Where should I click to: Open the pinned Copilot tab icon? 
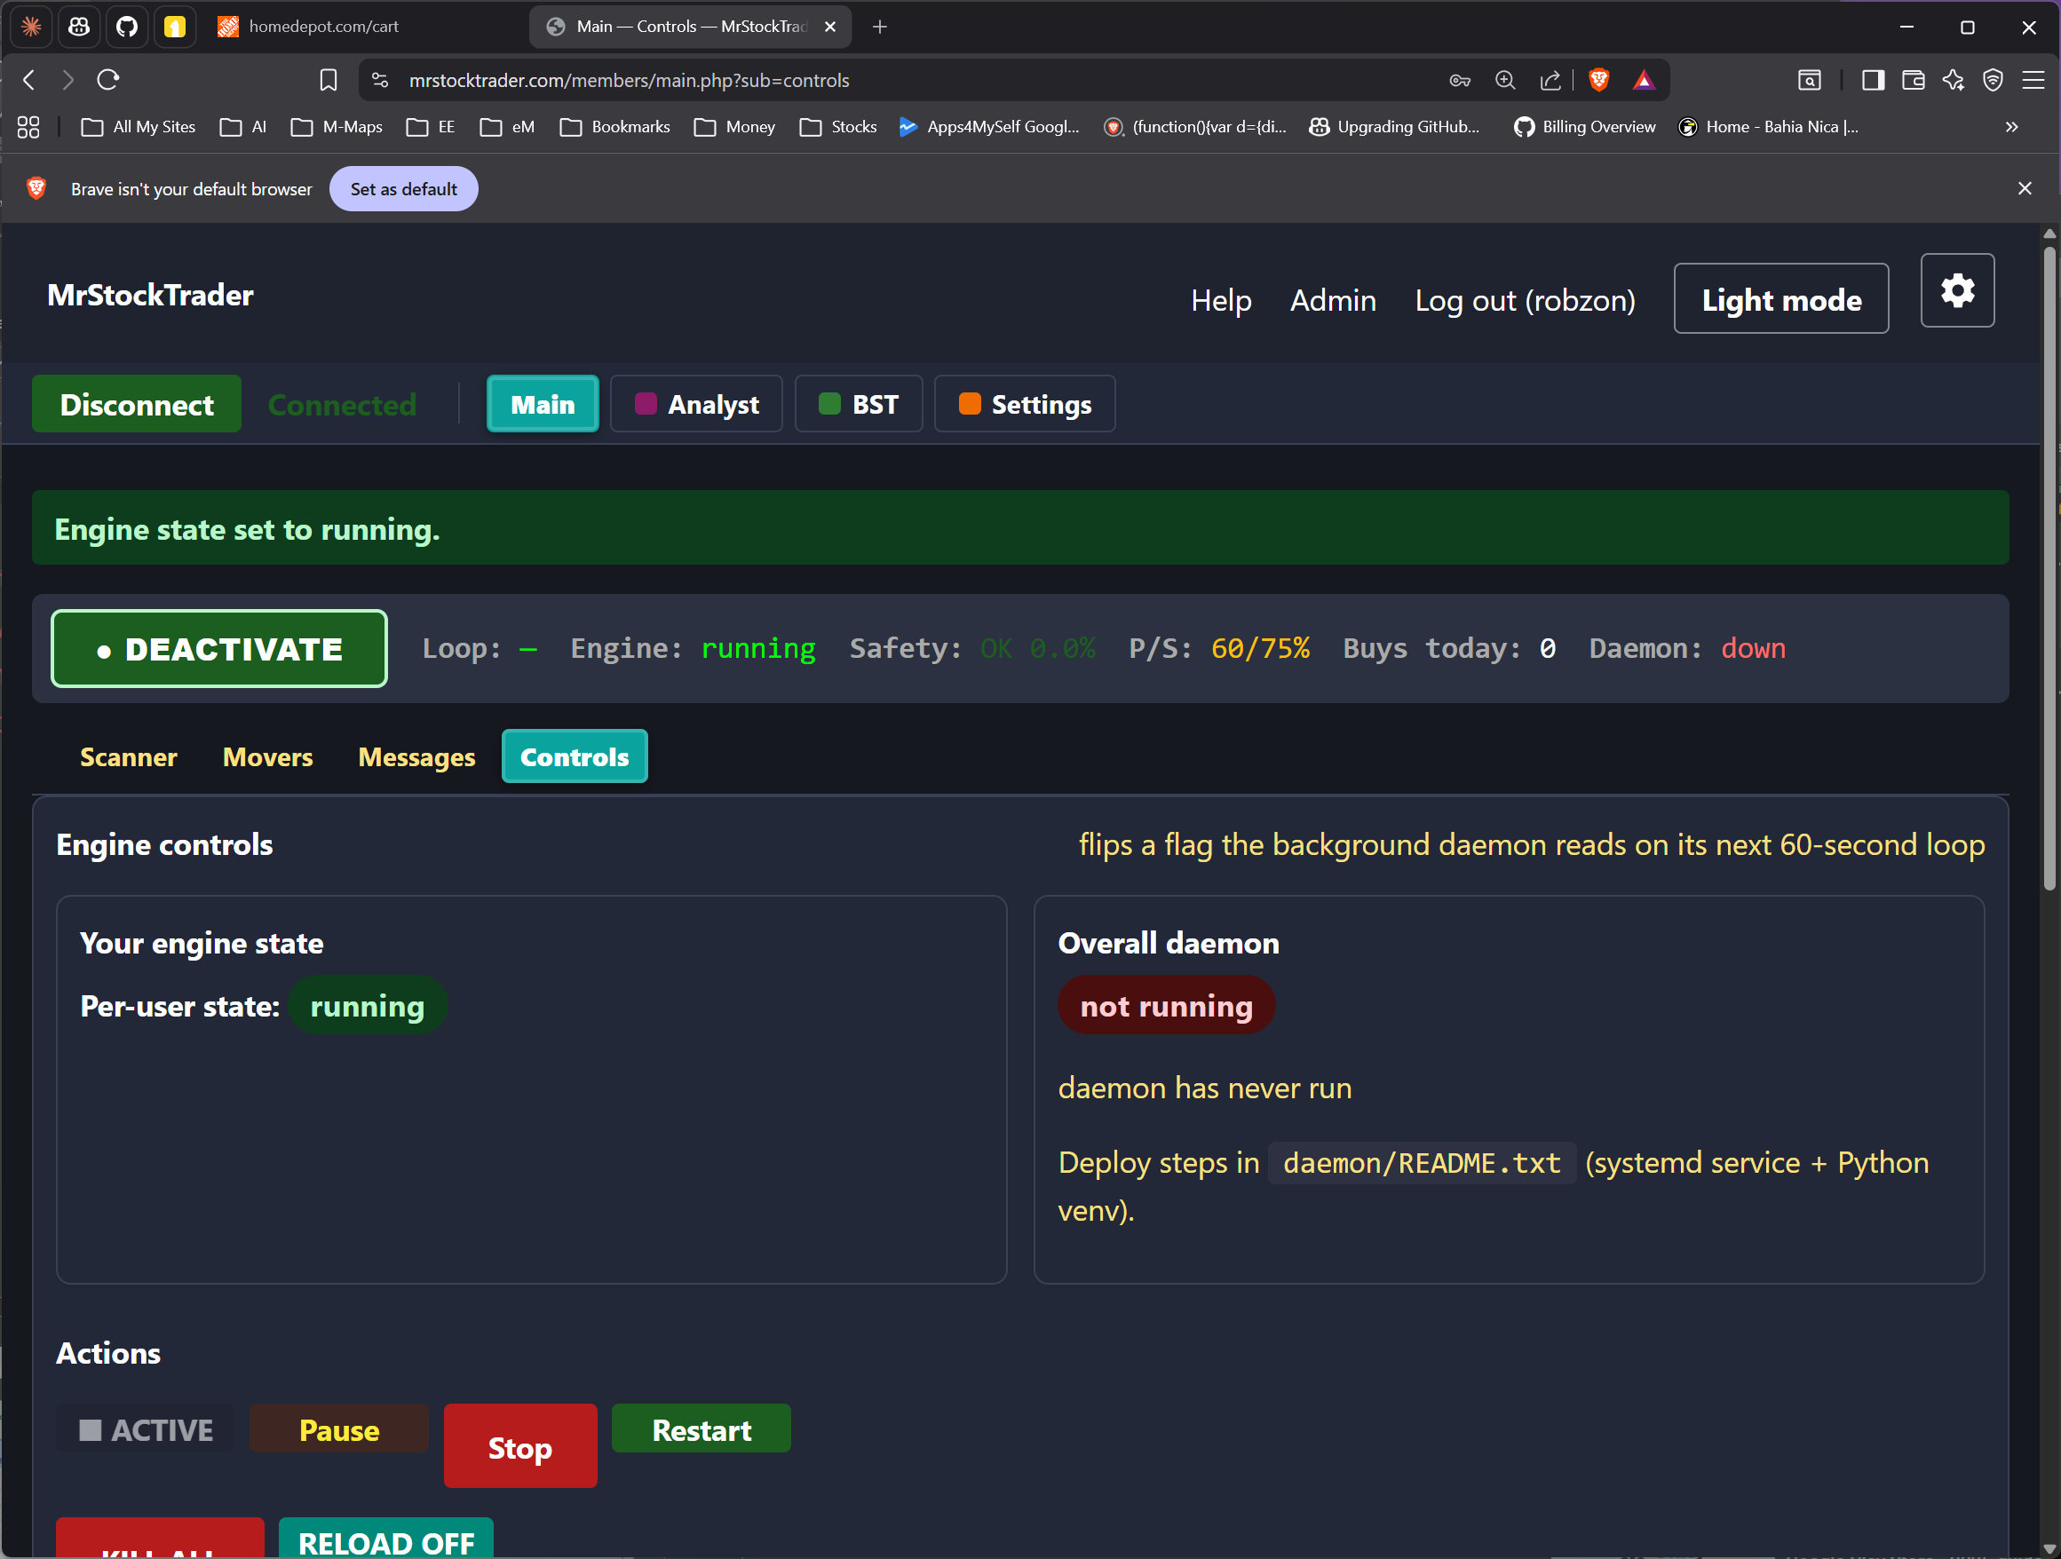pyautogui.click(x=79, y=26)
